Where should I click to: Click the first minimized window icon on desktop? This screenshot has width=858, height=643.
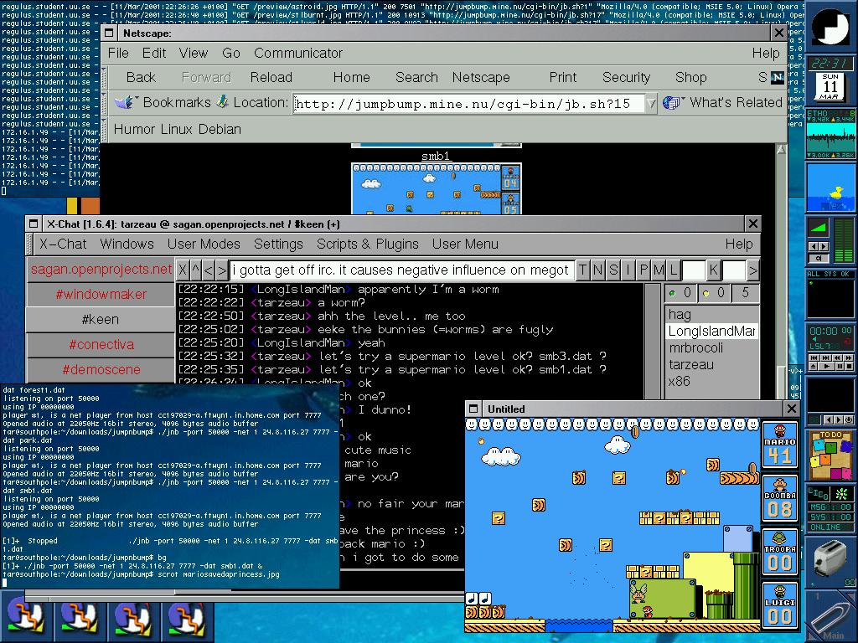click(x=24, y=619)
